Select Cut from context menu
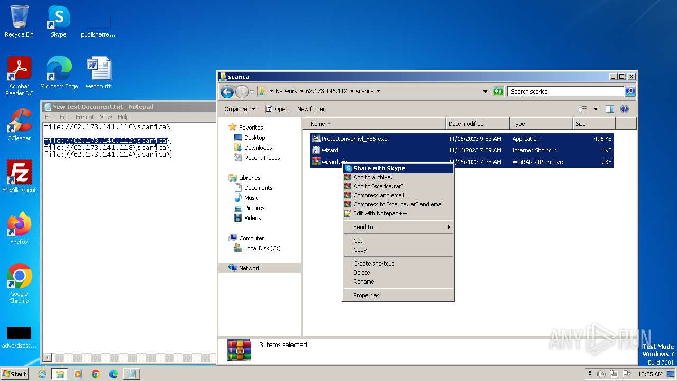This screenshot has width=677, height=381. 398,241
